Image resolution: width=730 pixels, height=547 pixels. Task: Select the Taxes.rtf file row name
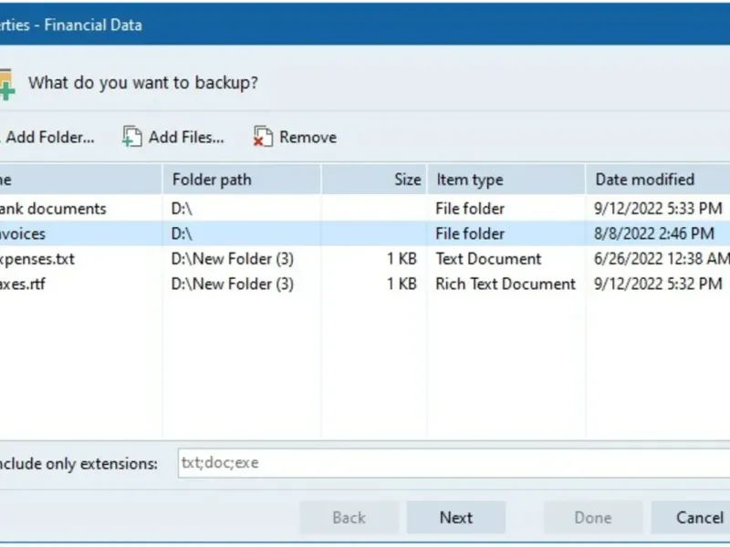(x=22, y=284)
